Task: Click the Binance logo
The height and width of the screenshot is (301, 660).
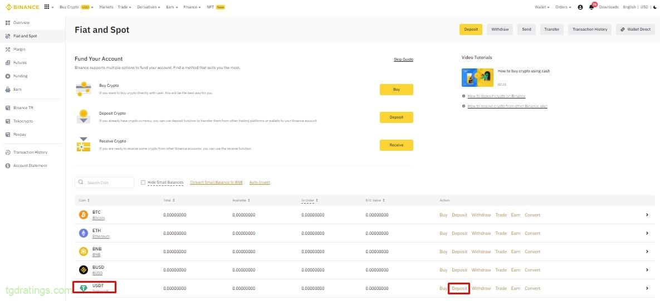Action: click(22, 7)
